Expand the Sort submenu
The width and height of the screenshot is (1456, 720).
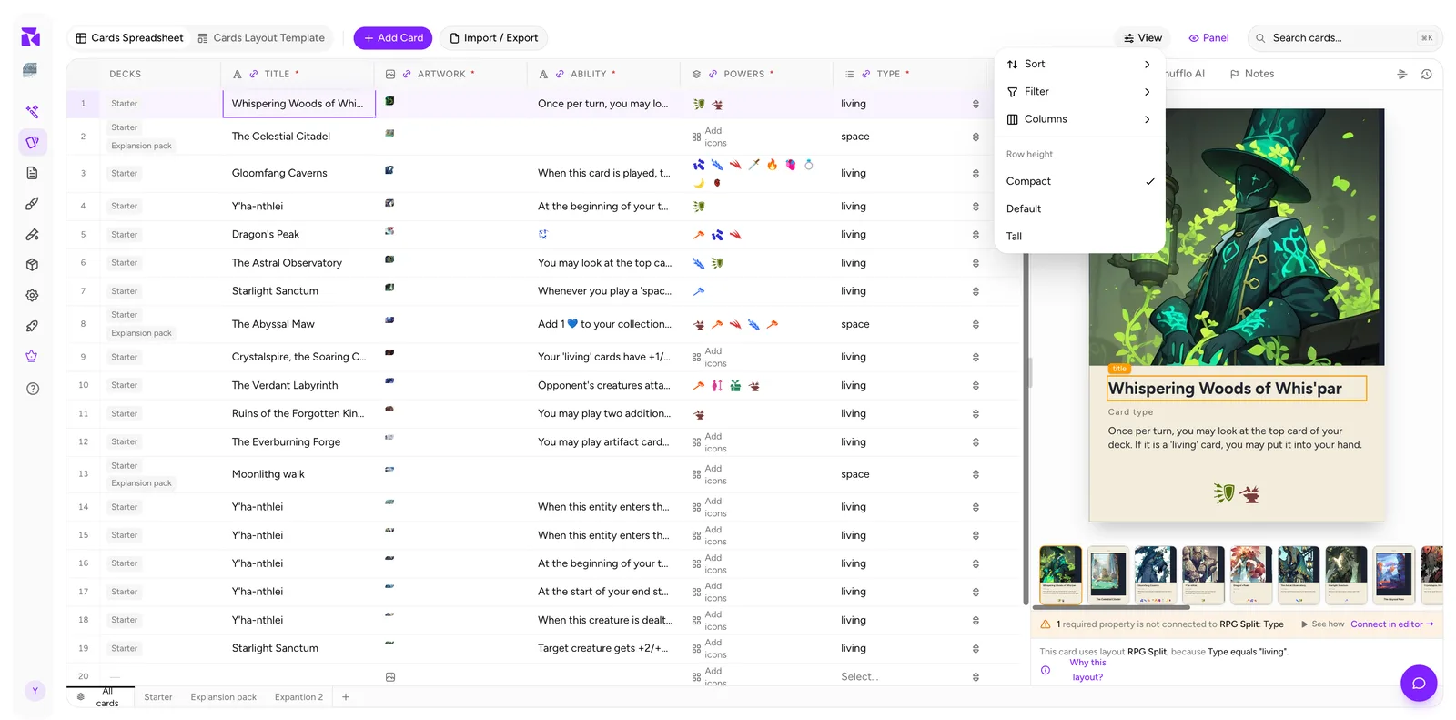click(x=1080, y=64)
